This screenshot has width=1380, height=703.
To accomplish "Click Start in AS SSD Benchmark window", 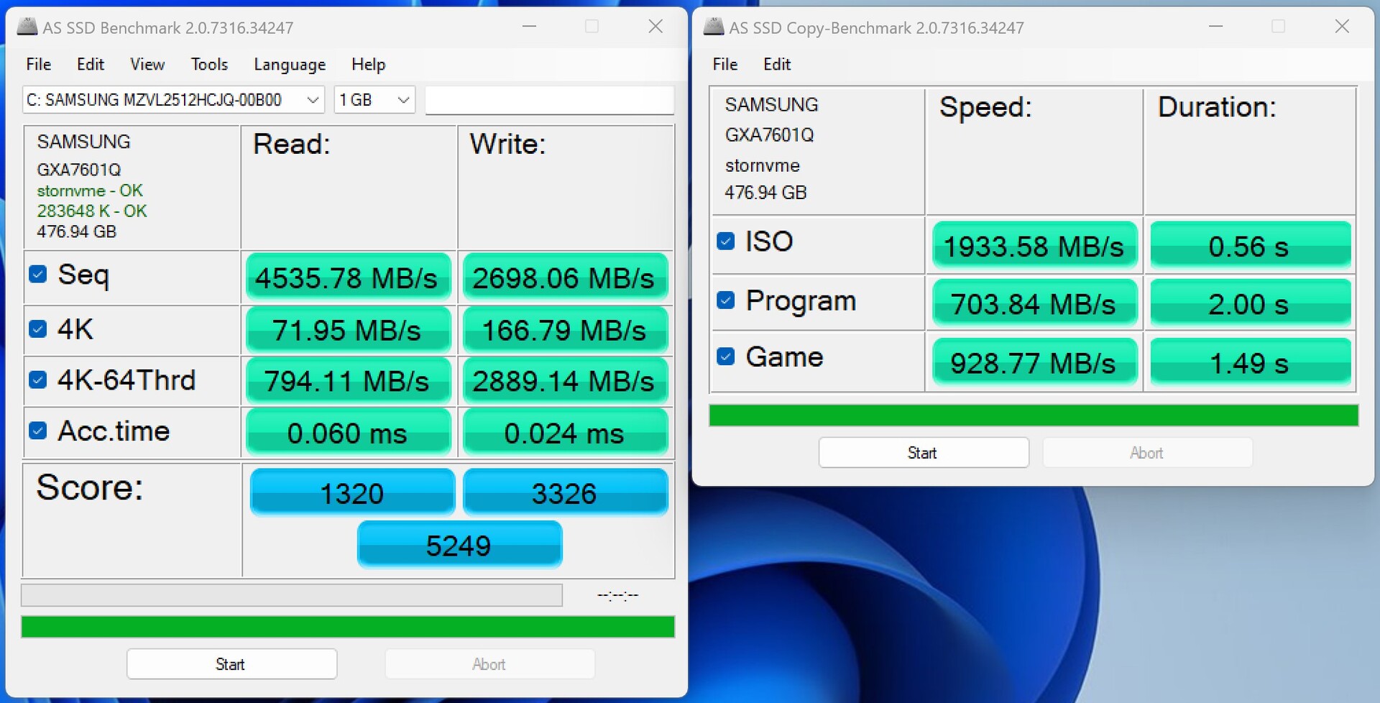I will click(231, 664).
